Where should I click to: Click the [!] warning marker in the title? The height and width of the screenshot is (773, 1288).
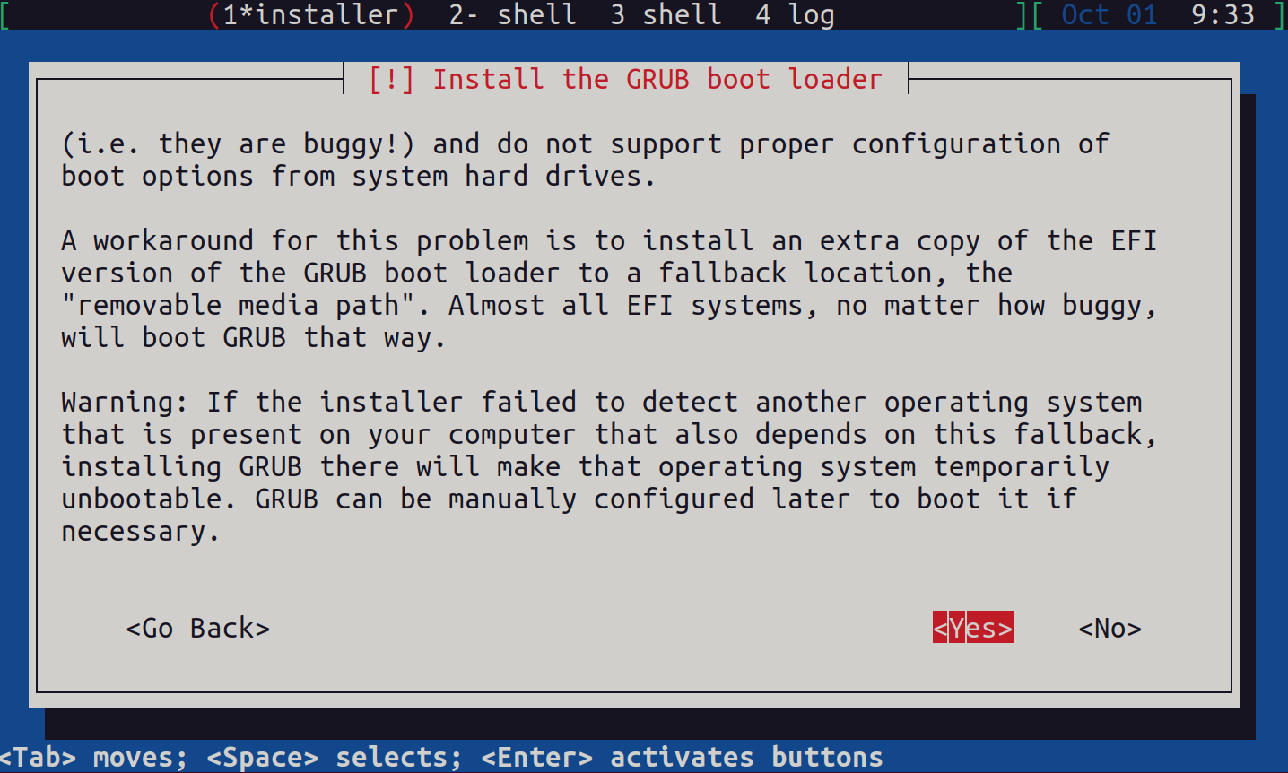point(392,79)
